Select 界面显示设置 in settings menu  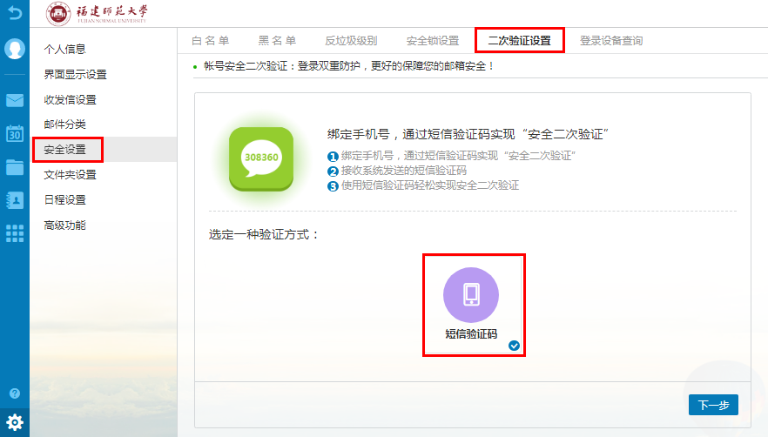point(75,75)
